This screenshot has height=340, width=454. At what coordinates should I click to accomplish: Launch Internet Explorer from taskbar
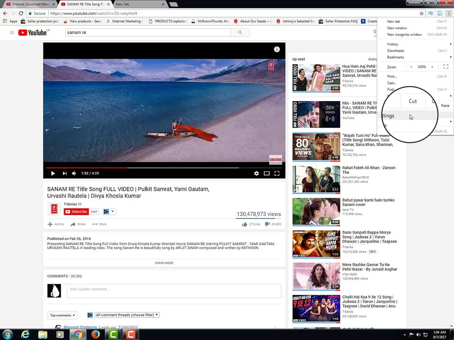point(26,334)
